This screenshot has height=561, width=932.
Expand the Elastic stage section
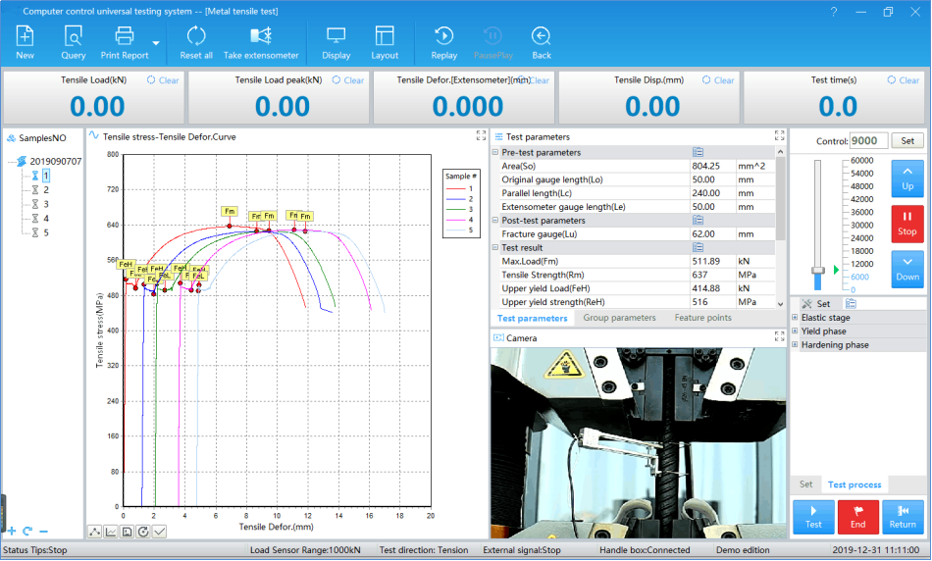795,318
